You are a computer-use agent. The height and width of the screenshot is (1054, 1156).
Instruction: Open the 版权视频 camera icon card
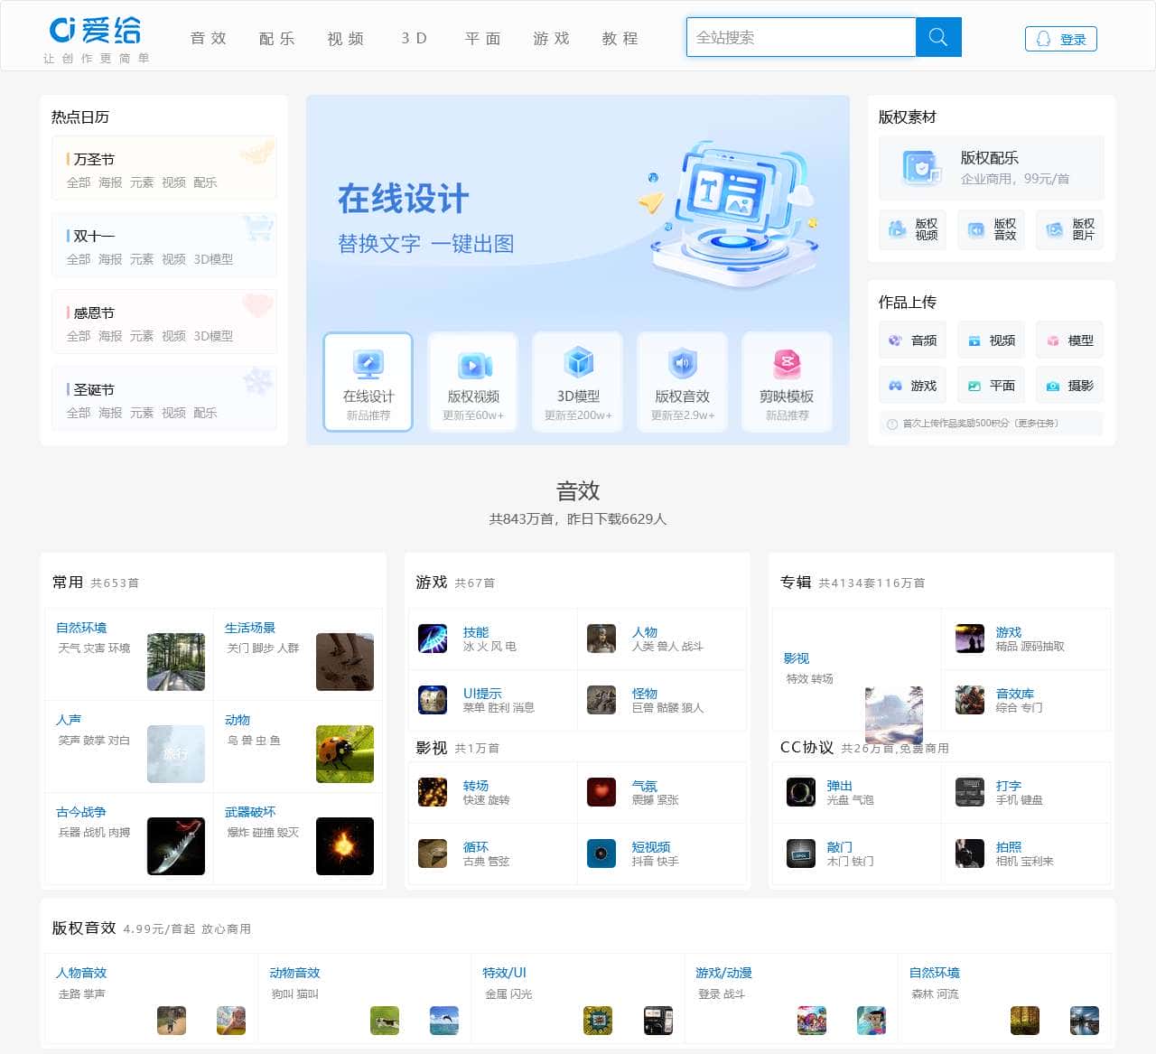(473, 381)
